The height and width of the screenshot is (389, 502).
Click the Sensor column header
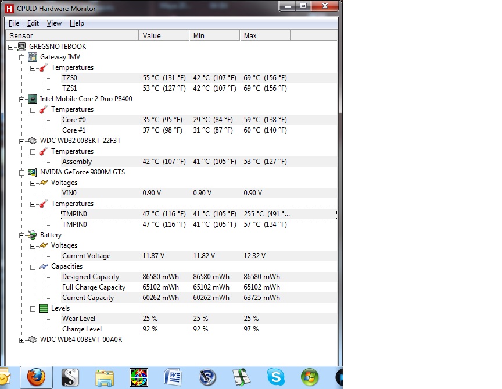pos(72,35)
